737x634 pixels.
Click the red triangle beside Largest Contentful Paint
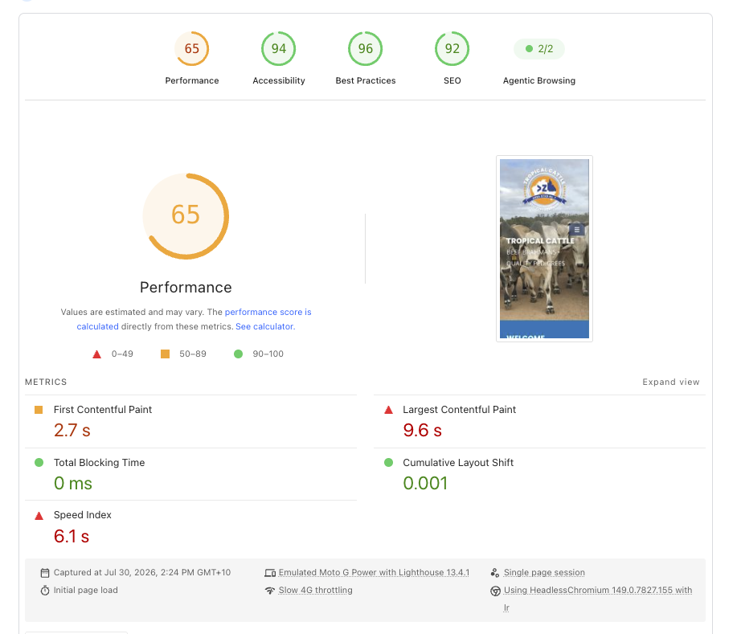(388, 410)
